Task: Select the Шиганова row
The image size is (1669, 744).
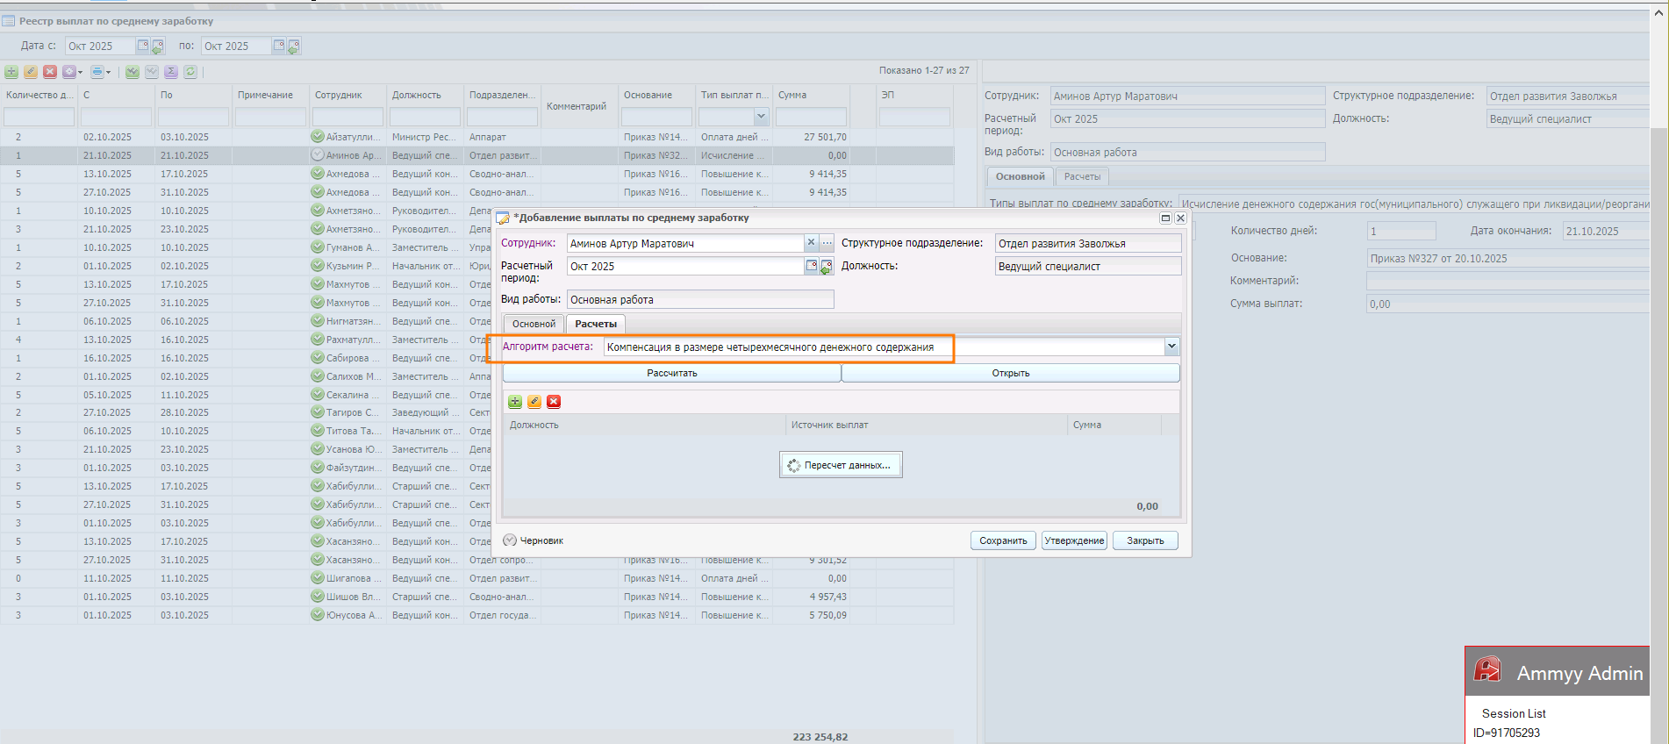Action: [x=477, y=578]
